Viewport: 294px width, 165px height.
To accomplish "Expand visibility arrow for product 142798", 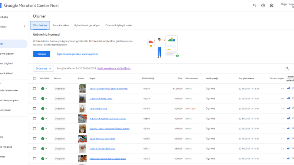I will click(x=46, y=129).
